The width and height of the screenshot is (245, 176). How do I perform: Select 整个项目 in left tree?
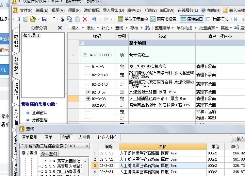click(x=31, y=35)
